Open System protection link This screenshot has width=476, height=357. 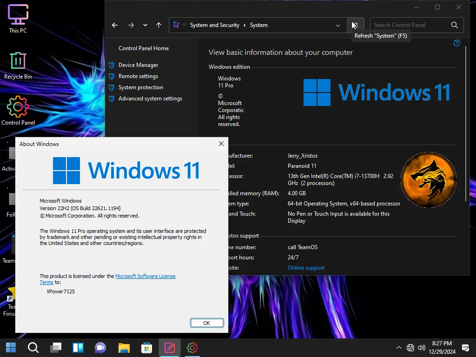click(x=140, y=87)
